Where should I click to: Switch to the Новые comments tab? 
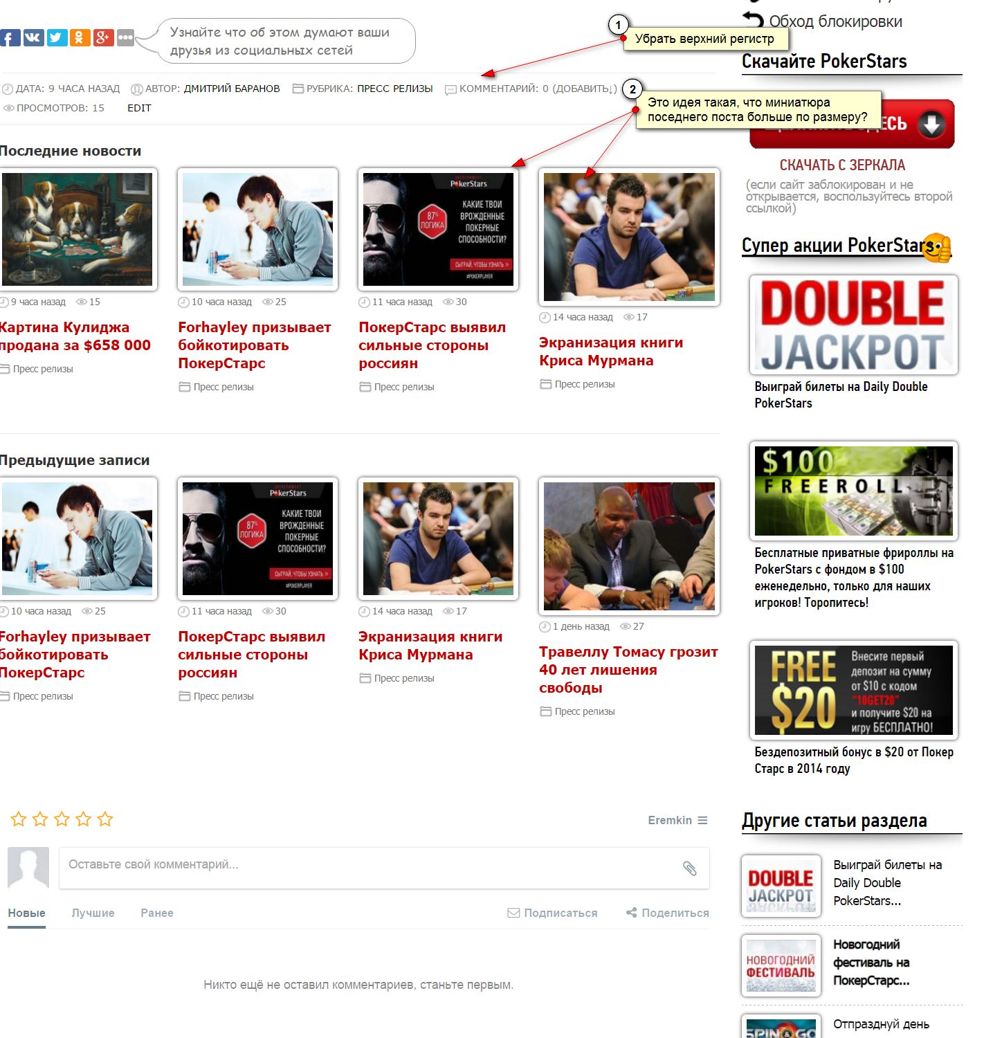27,913
